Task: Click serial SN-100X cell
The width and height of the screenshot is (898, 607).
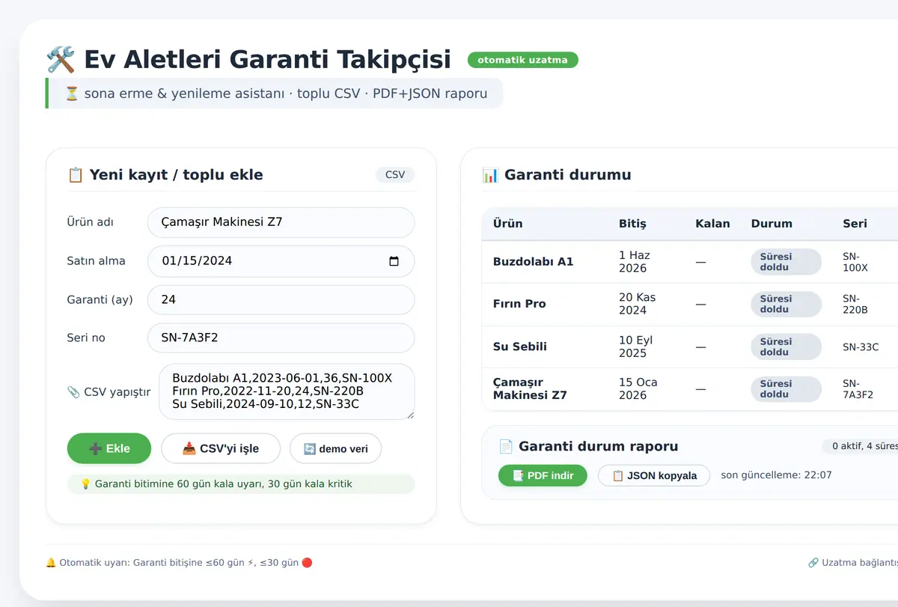Action: tap(855, 262)
